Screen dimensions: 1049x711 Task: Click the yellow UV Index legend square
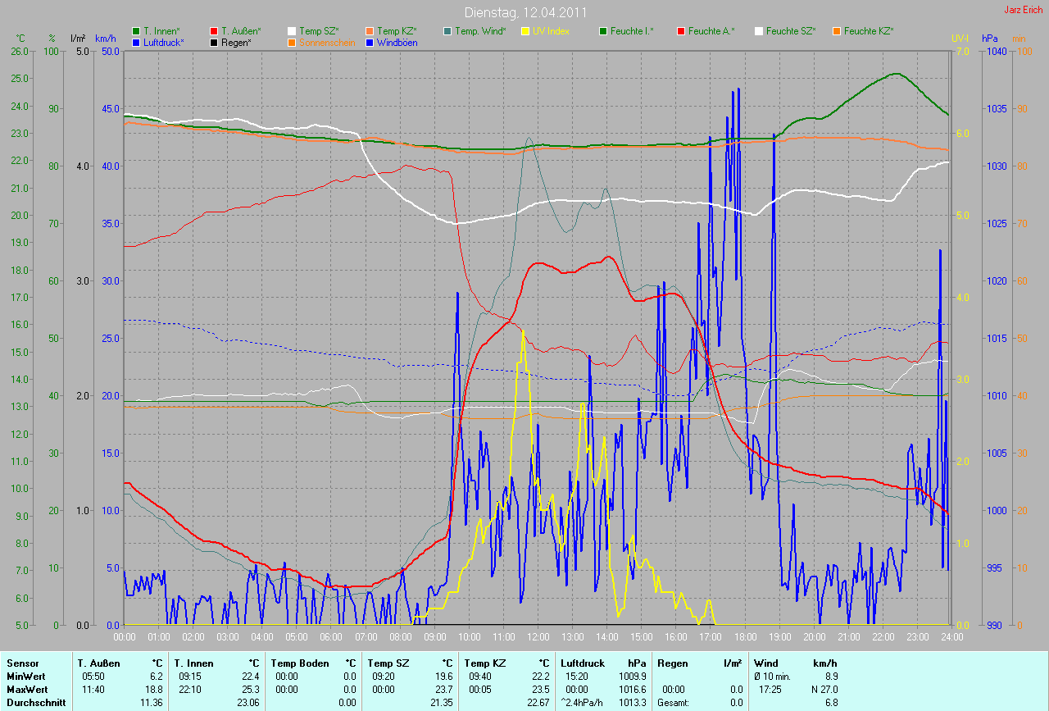point(525,31)
